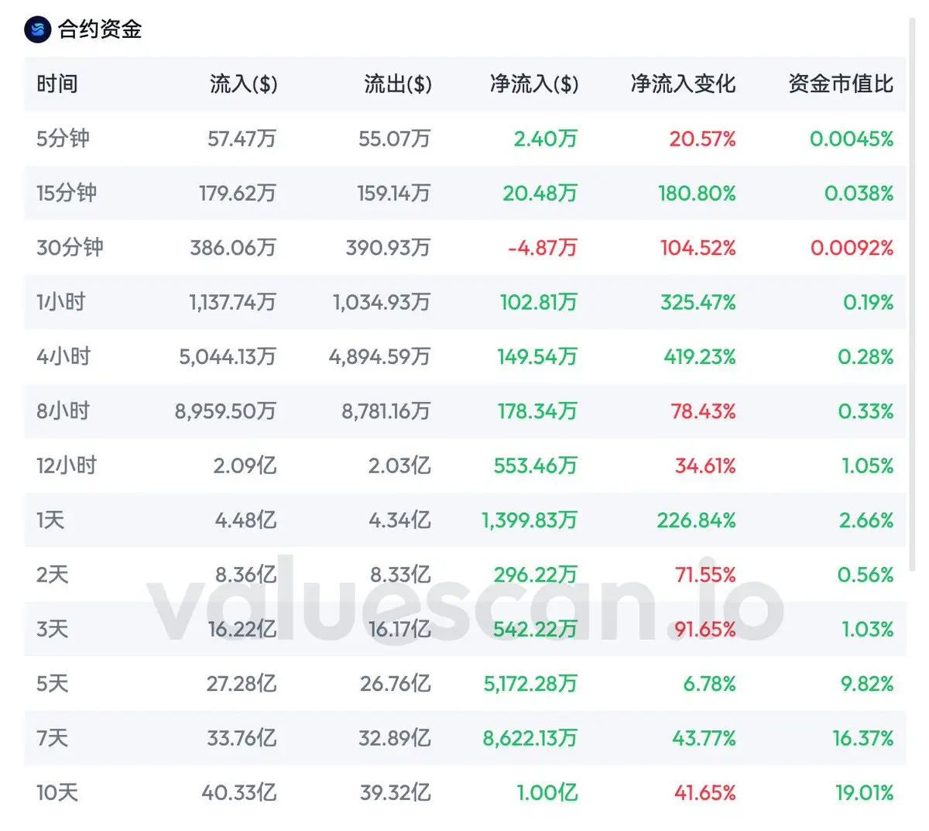
Task: Select the 1小时 row label
Action: click(x=60, y=302)
